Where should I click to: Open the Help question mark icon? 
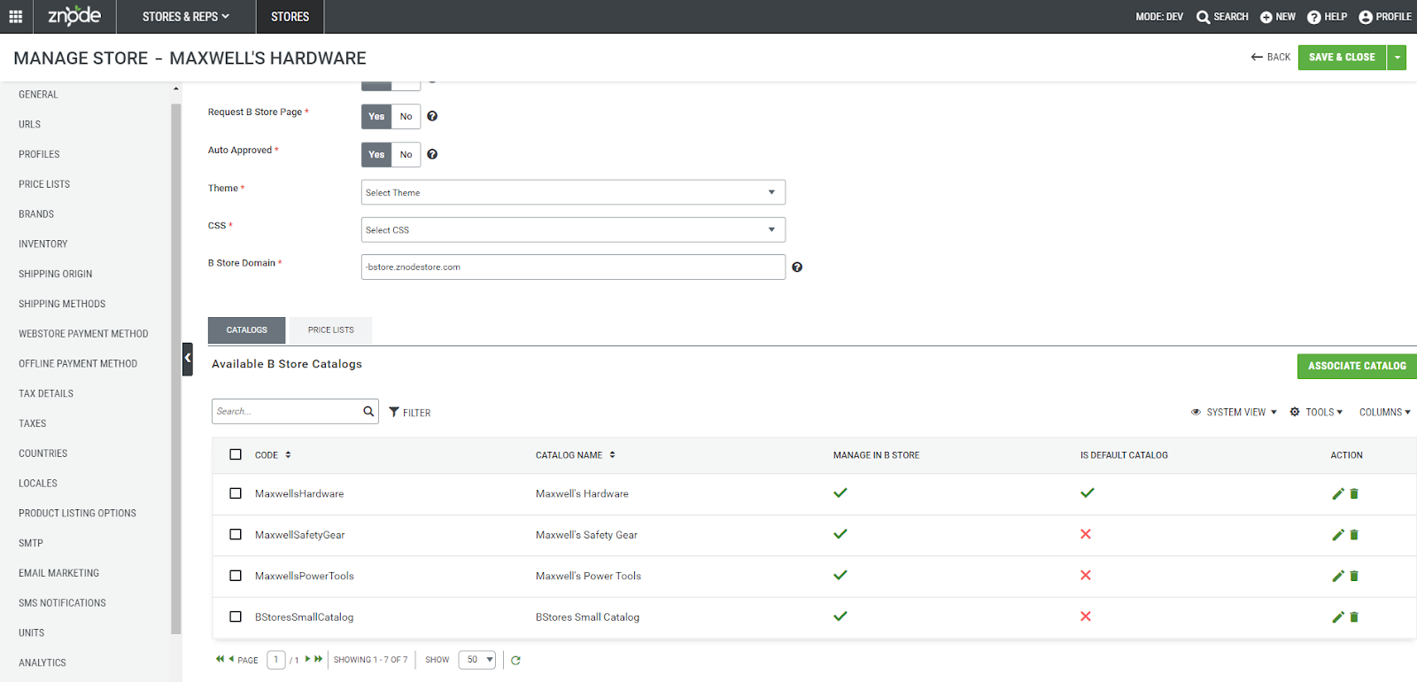(1314, 17)
